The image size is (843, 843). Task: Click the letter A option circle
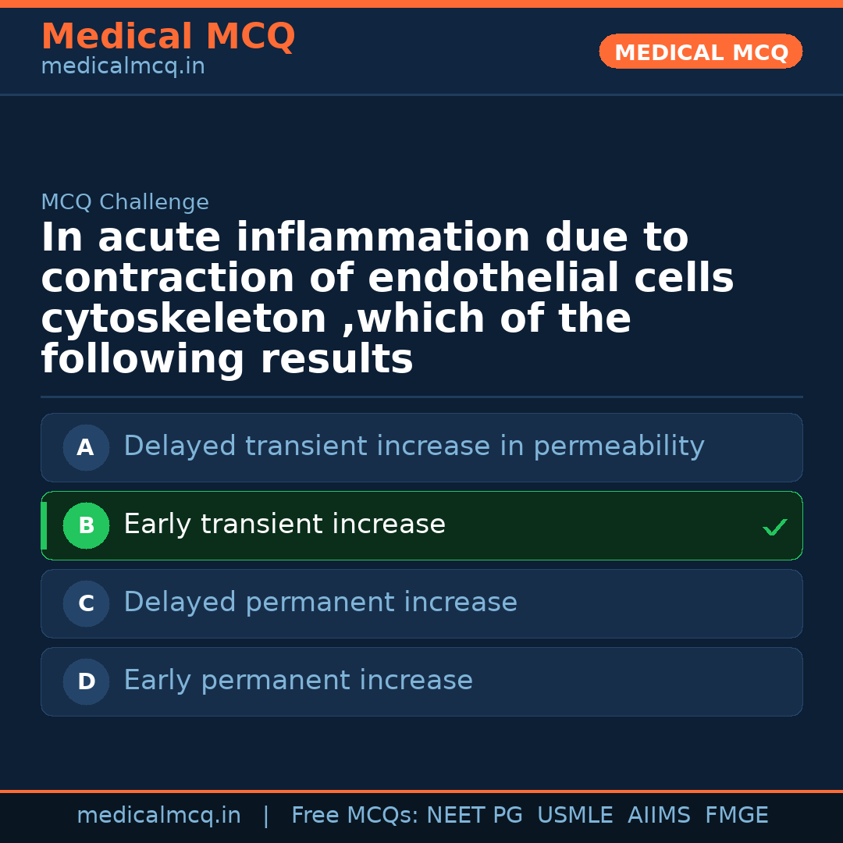86,448
